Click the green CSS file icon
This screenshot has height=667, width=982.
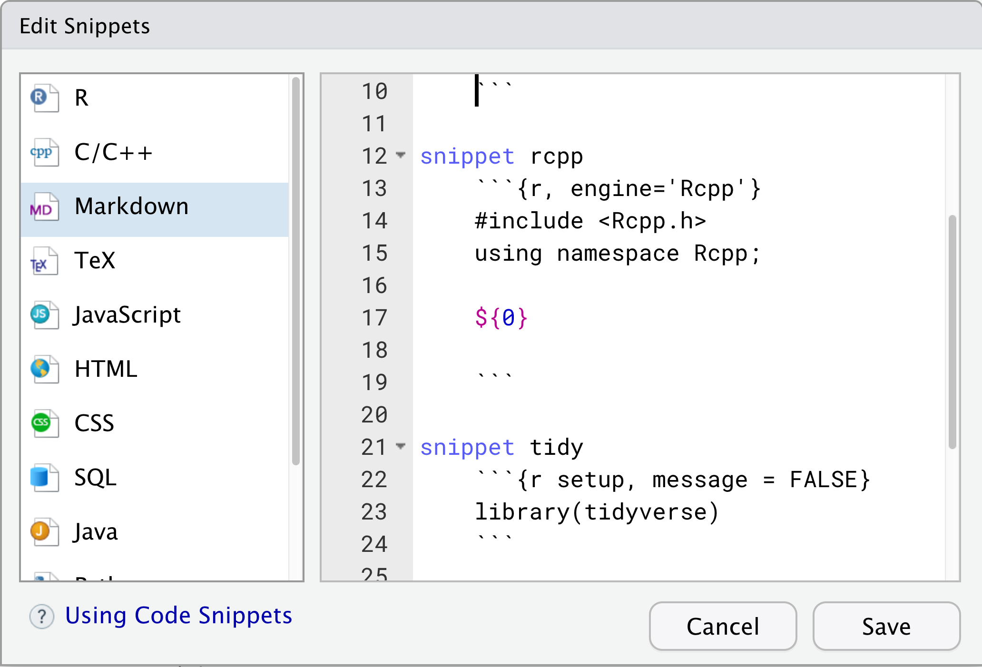(45, 423)
